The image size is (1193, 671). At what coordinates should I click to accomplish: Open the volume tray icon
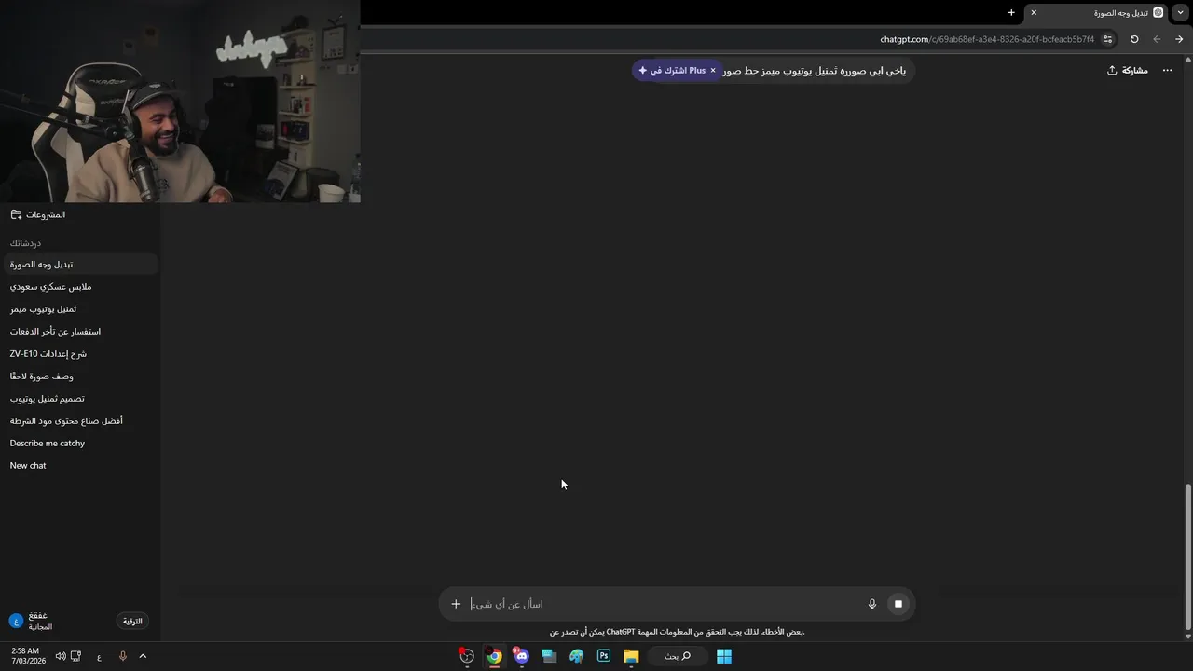[x=60, y=656]
